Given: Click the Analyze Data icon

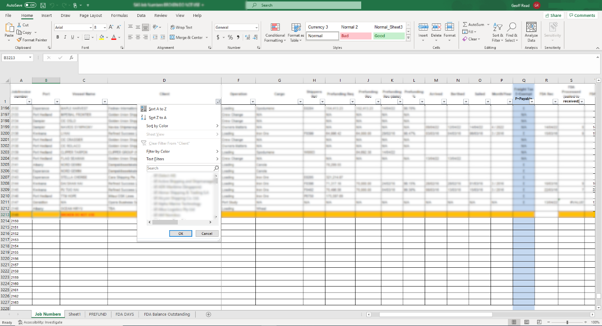Looking at the screenshot, I should pyautogui.click(x=531, y=27).
